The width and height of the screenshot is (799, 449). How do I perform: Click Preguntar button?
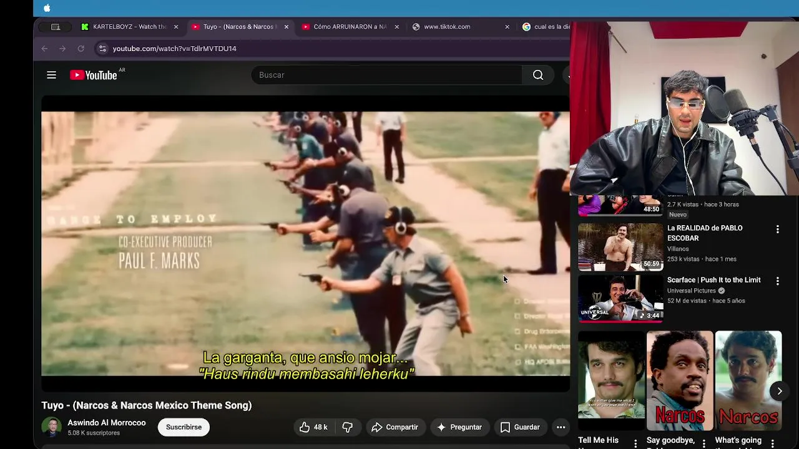(459, 427)
